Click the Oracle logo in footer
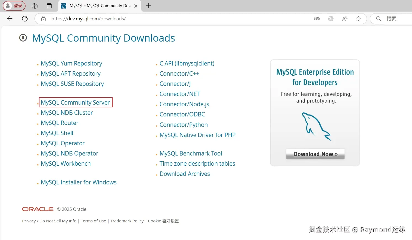The width and height of the screenshot is (412, 240). pos(38,209)
